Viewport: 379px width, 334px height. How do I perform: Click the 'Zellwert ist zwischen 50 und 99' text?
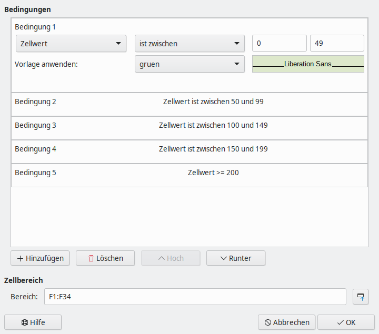213,102
